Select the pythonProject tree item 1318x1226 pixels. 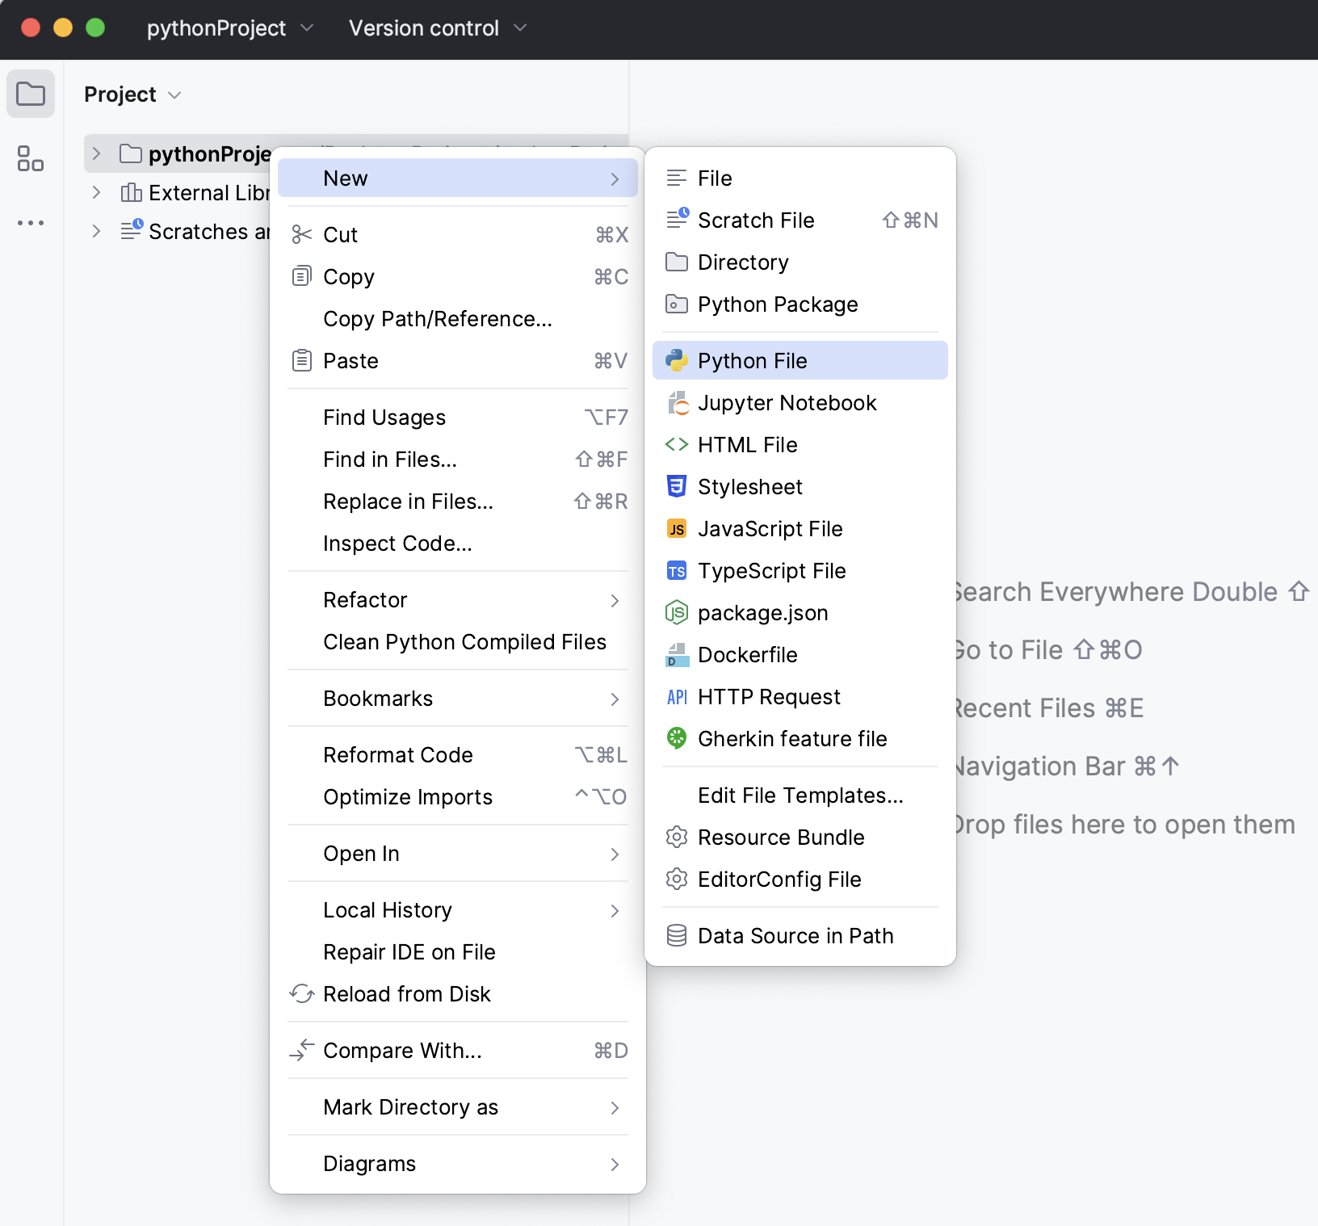pos(207,153)
